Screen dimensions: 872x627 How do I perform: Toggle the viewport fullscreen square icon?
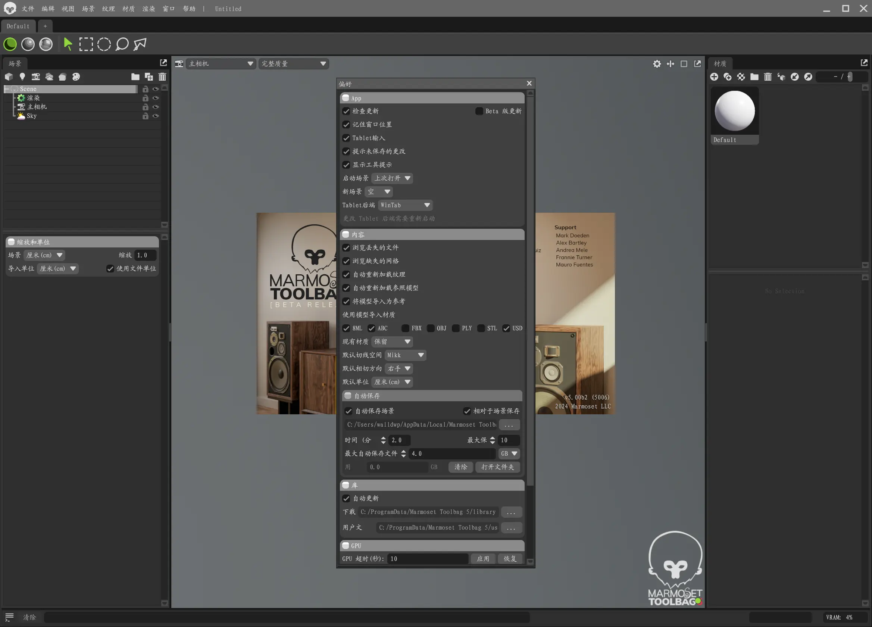tap(684, 64)
